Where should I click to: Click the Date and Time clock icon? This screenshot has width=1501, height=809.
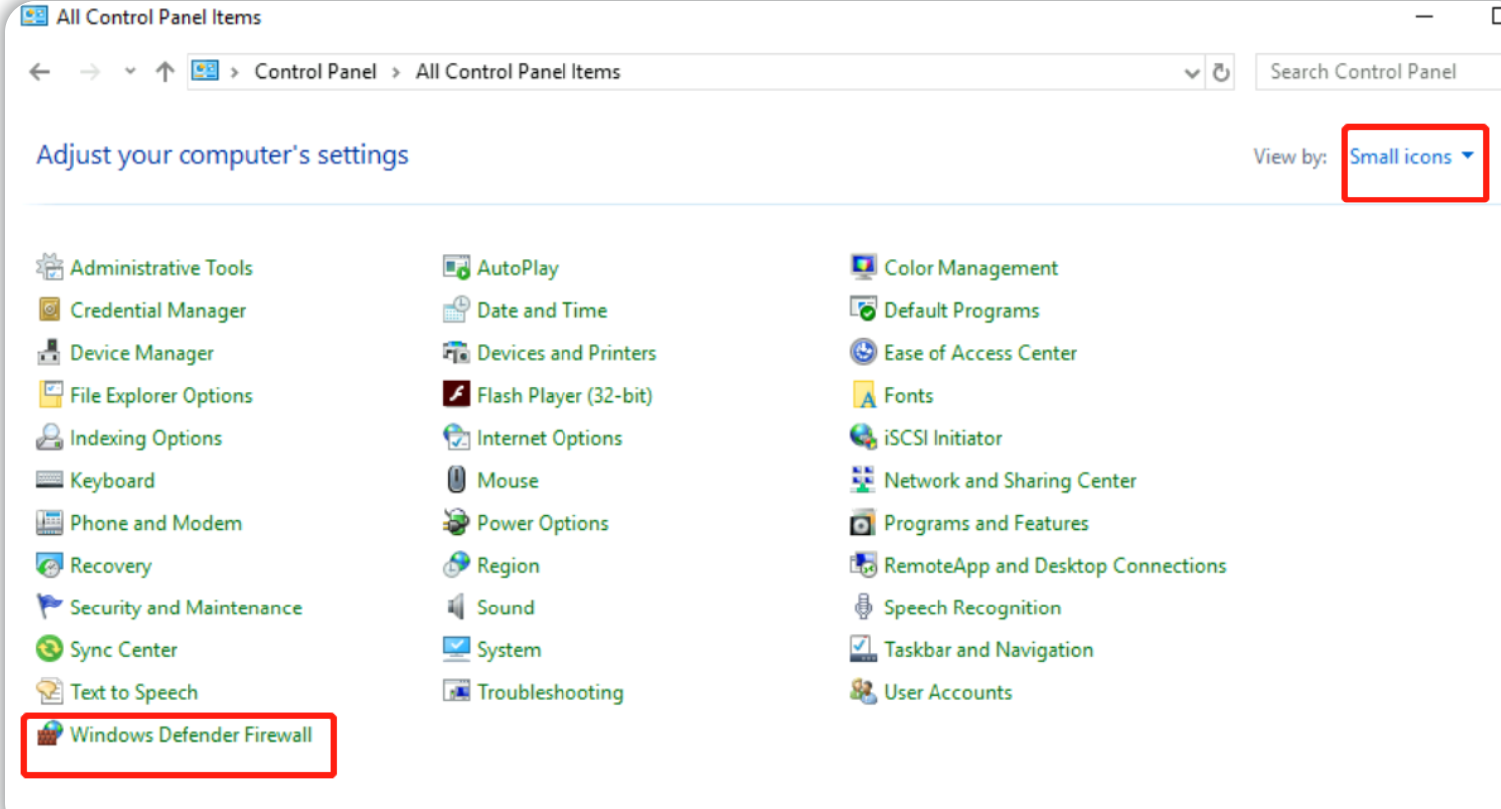456,310
